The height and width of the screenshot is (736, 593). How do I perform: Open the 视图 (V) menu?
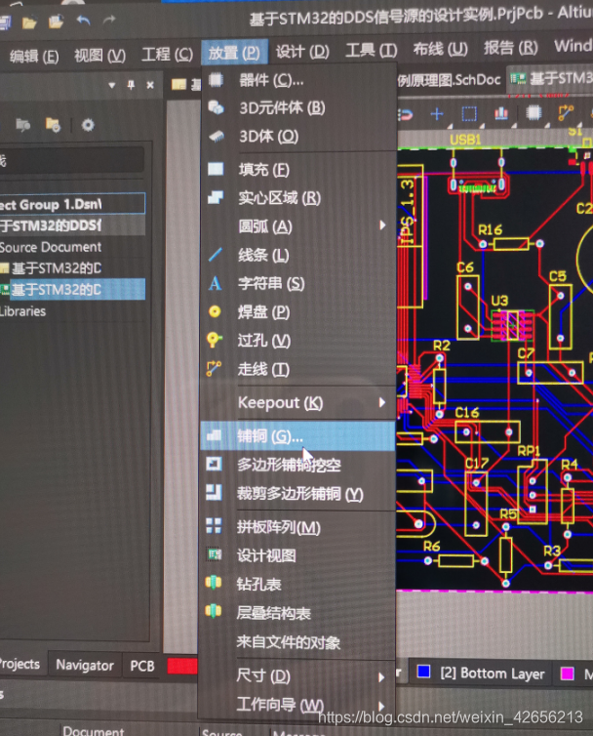point(99,56)
